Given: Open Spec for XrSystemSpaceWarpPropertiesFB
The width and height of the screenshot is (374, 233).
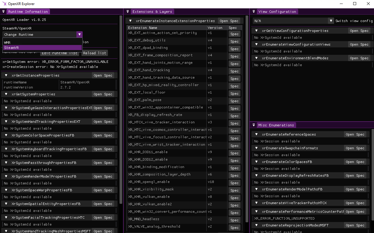Looking at the screenshot, I should [x=103, y=190].
